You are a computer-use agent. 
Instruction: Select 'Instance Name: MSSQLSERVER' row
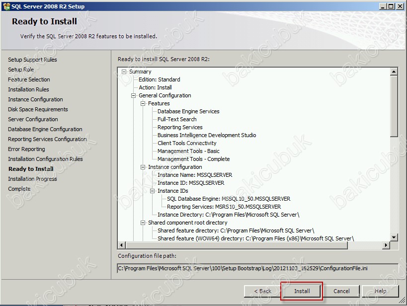[195, 175]
